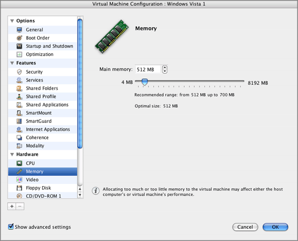Image resolution: width=298 pixels, height=241 pixels.
Task: Click the Modality icon
Action: tap(19, 146)
